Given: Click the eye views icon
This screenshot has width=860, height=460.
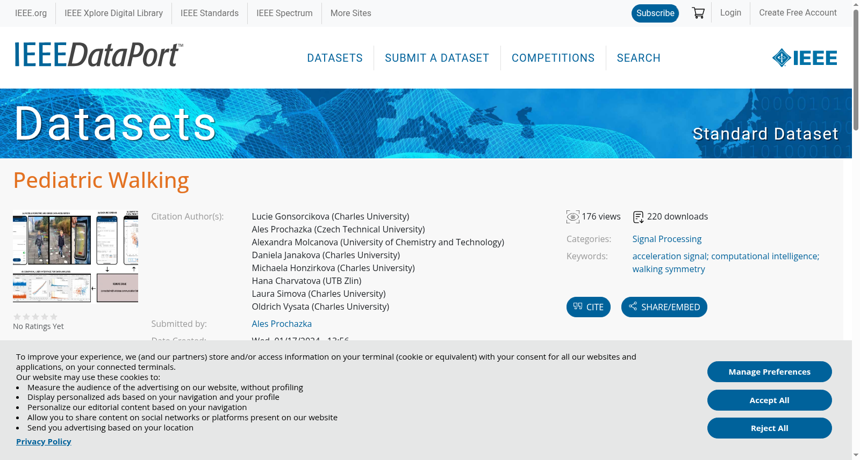Looking at the screenshot, I should click(573, 217).
